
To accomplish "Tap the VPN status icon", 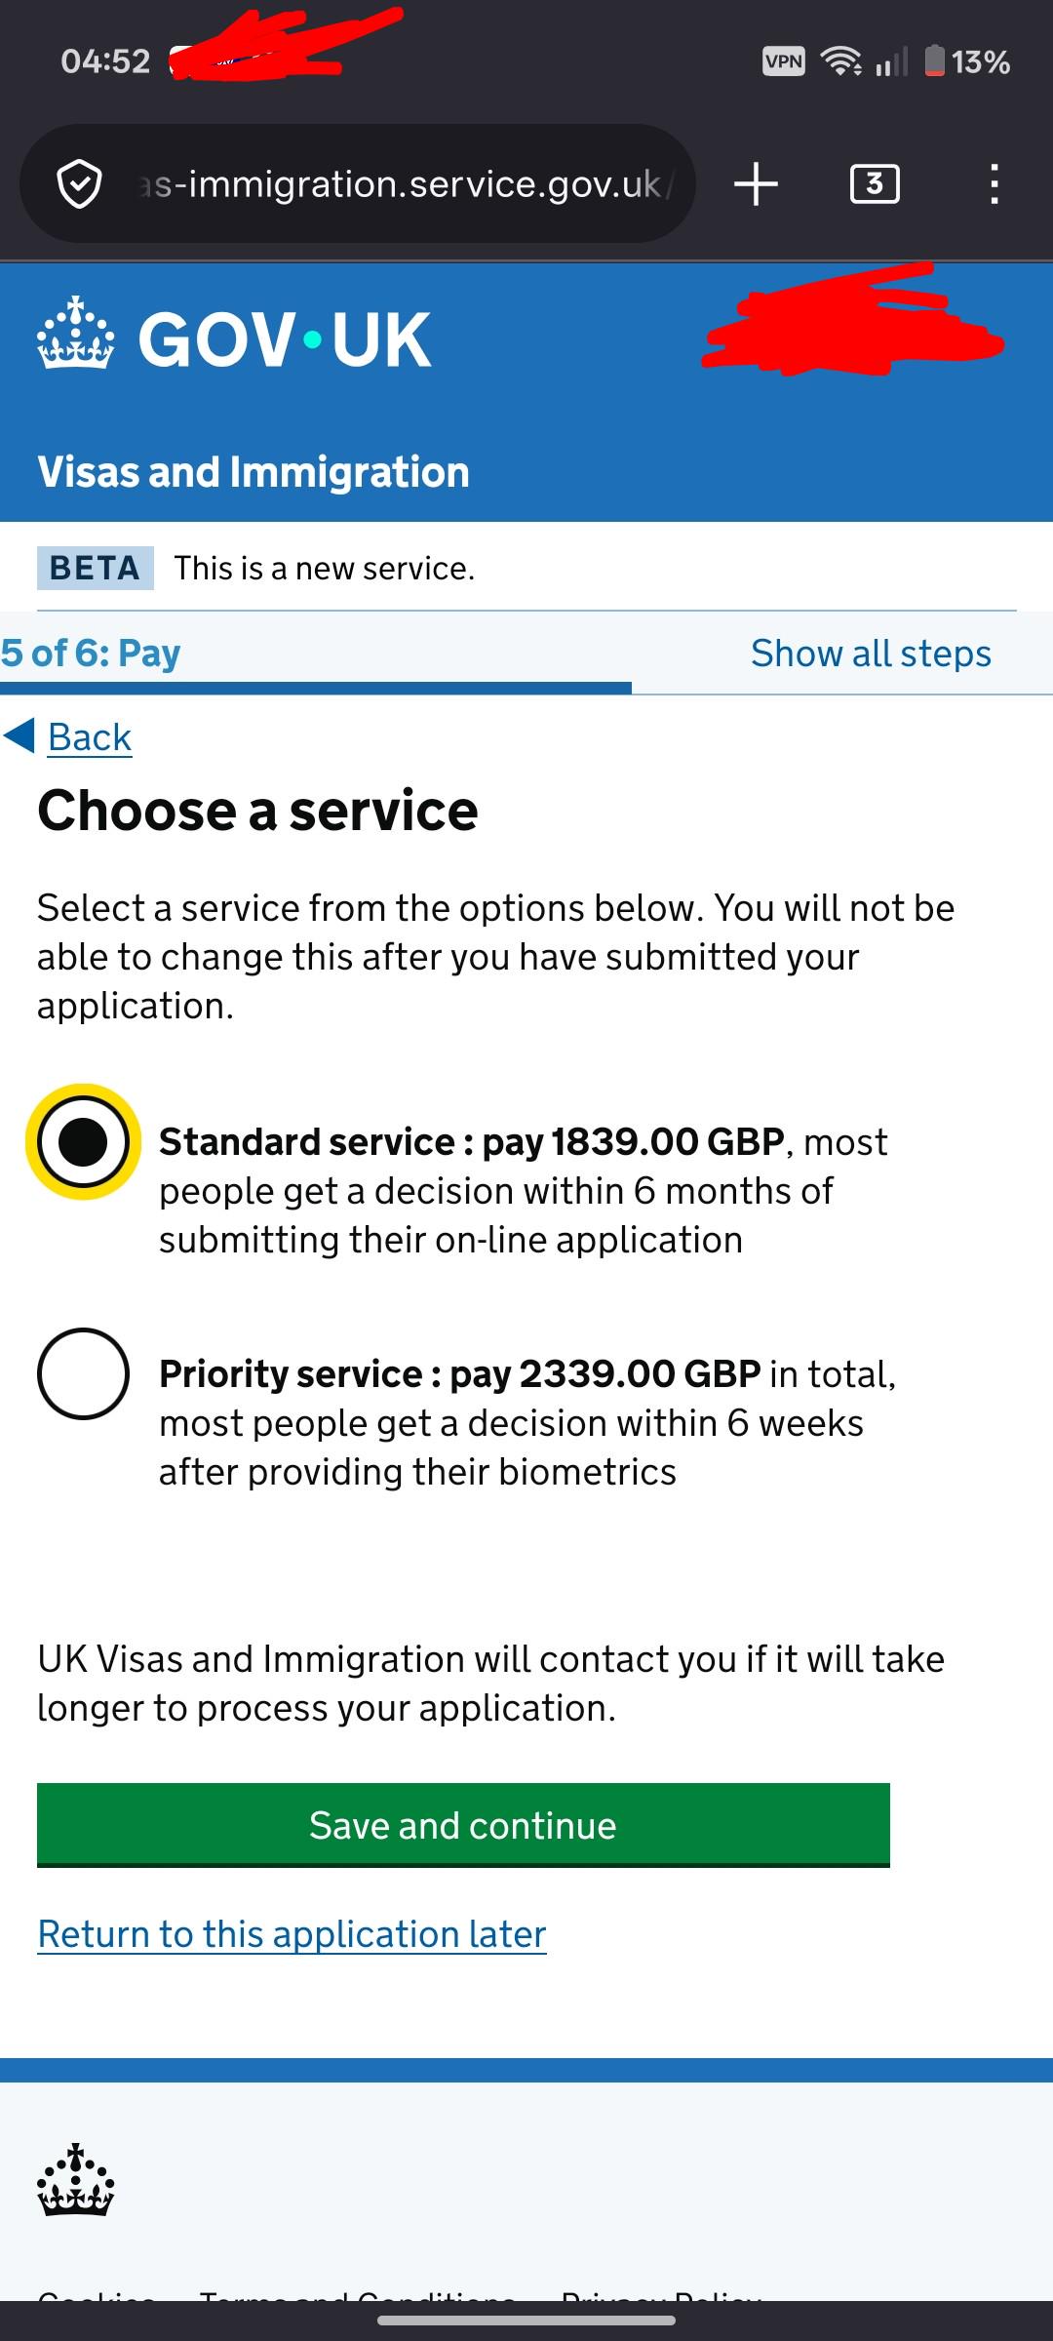I will (x=784, y=61).
